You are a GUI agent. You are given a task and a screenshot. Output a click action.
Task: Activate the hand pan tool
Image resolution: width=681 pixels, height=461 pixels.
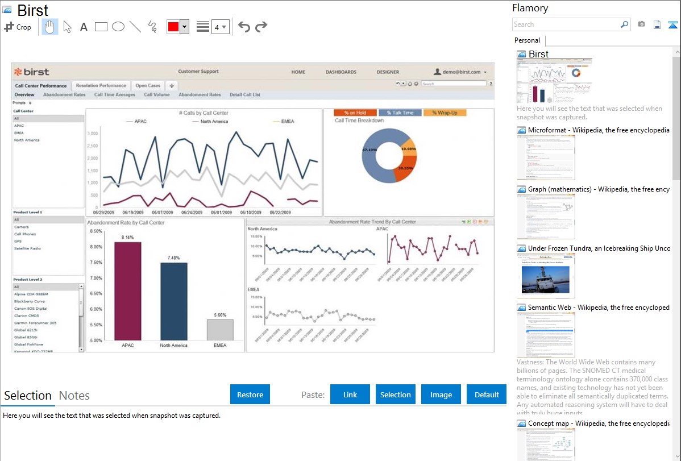[x=49, y=27]
